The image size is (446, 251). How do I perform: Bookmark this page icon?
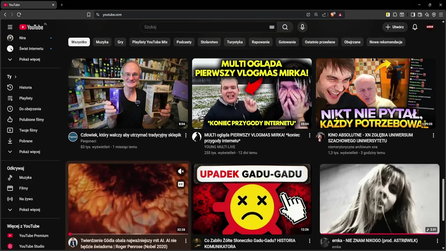click(x=89, y=15)
